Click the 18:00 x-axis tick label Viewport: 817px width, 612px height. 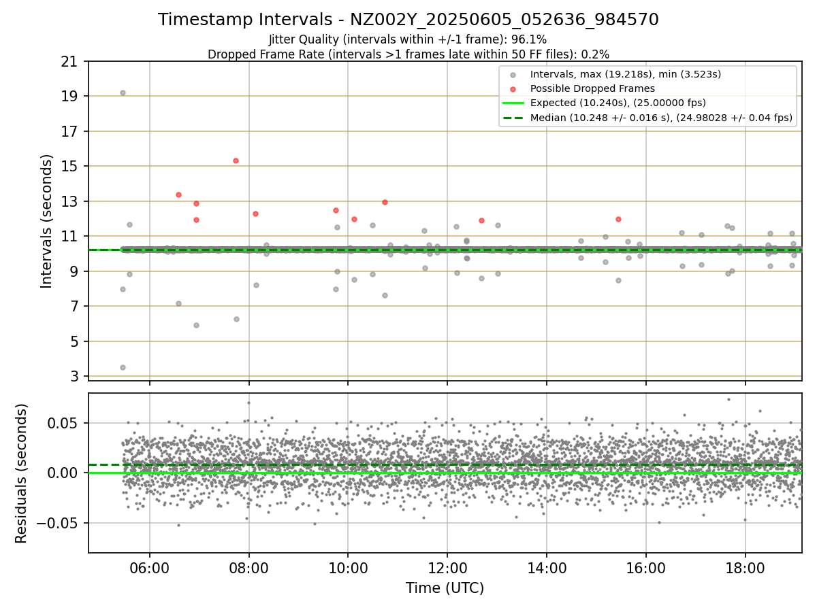point(745,566)
